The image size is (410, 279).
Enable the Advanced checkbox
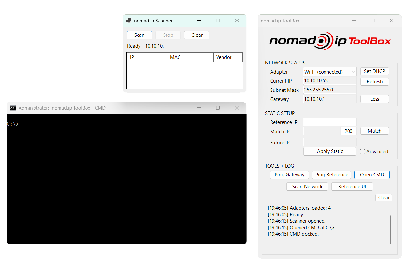pos(363,152)
